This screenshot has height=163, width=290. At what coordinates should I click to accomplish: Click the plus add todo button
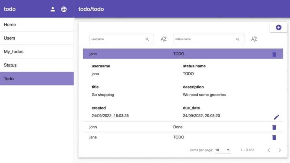[278, 27]
